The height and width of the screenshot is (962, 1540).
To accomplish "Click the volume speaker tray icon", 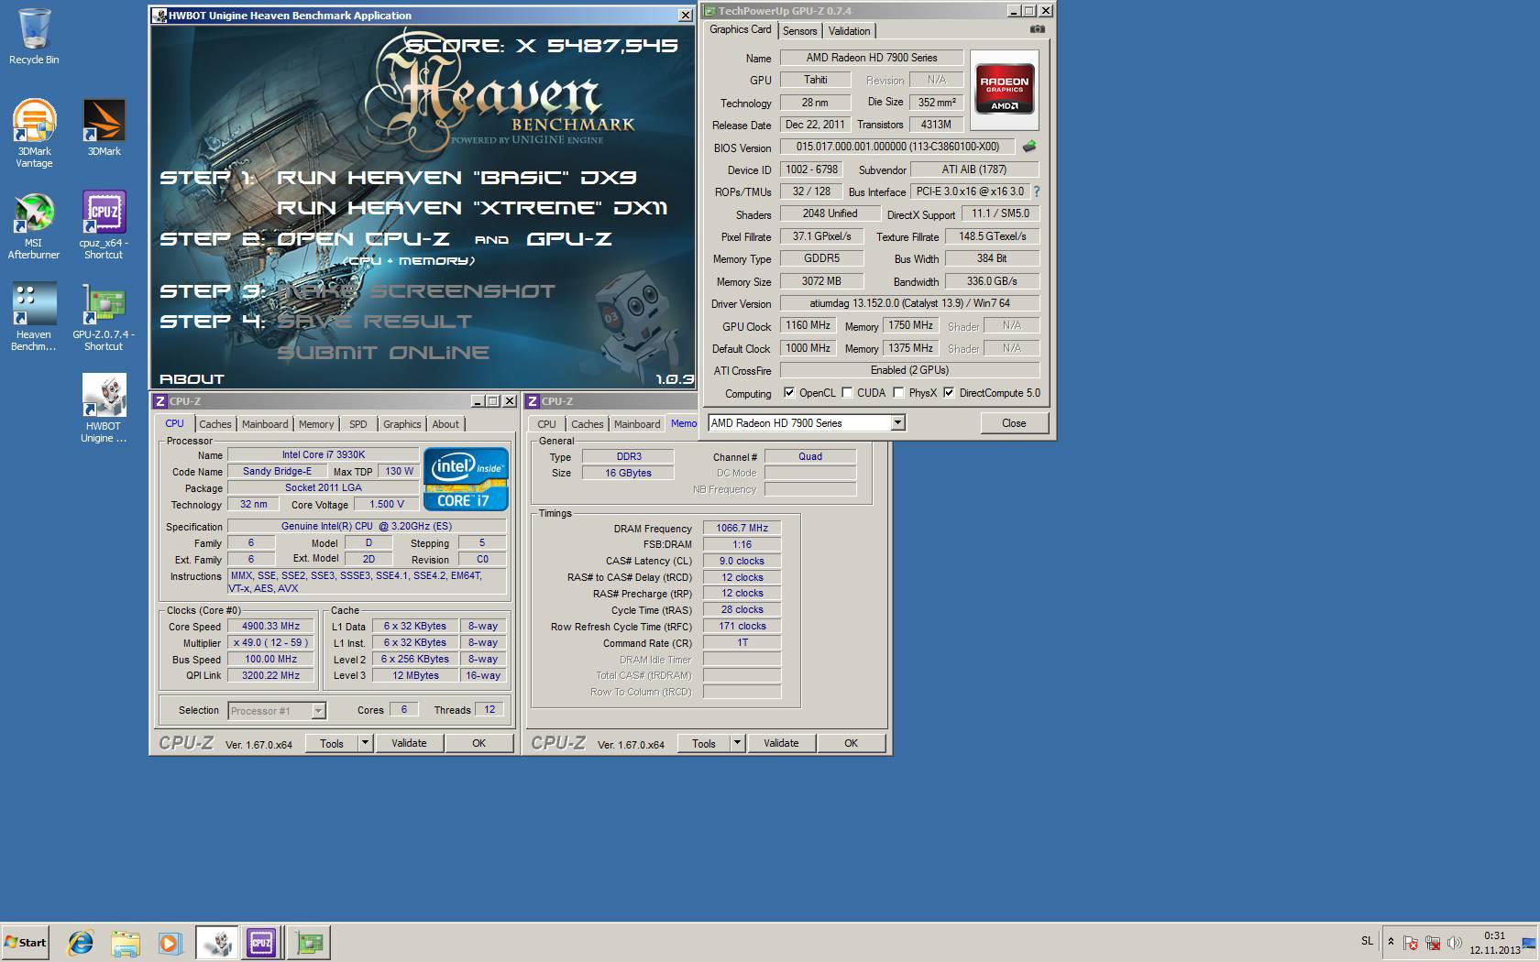I will [1454, 942].
